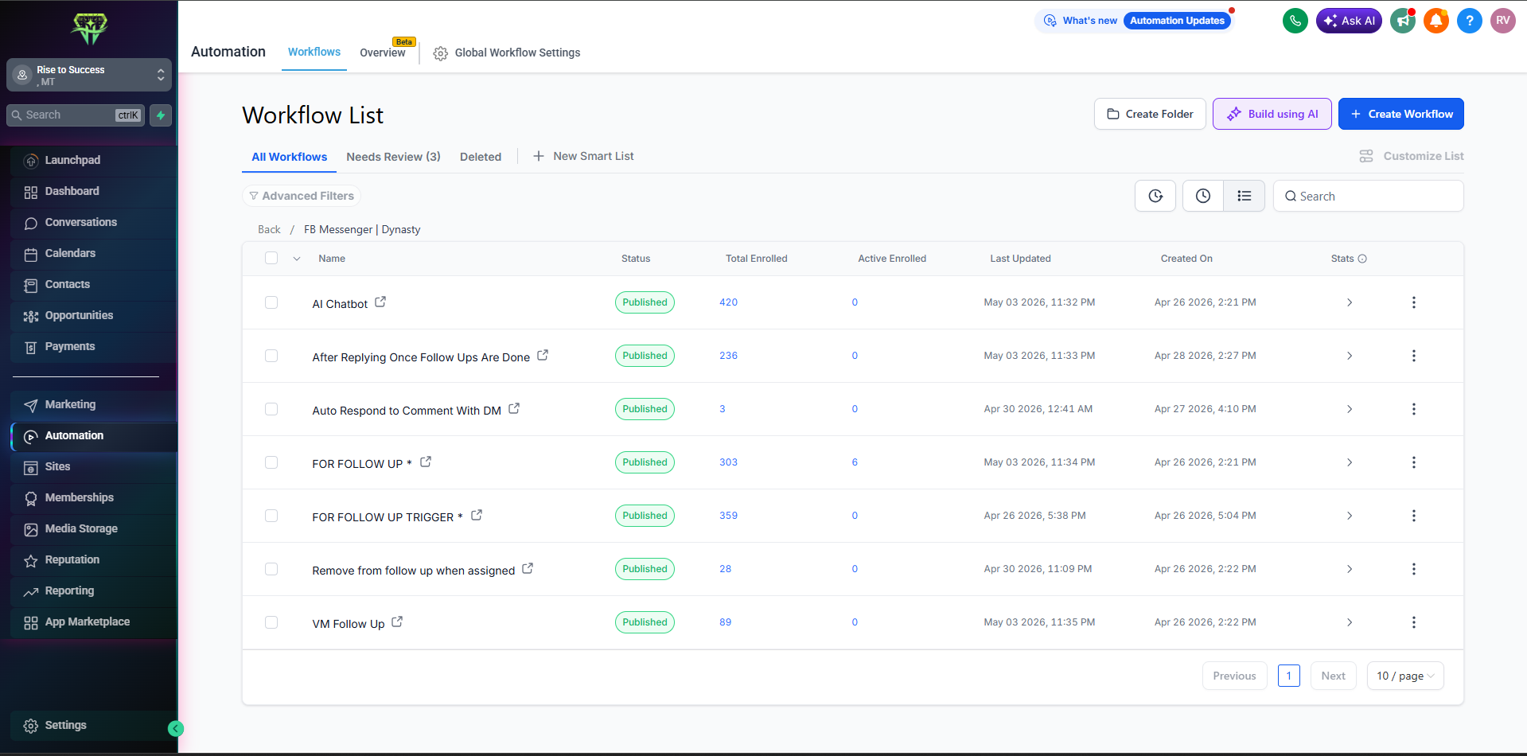Click the megaphone announcements icon

1403,21
